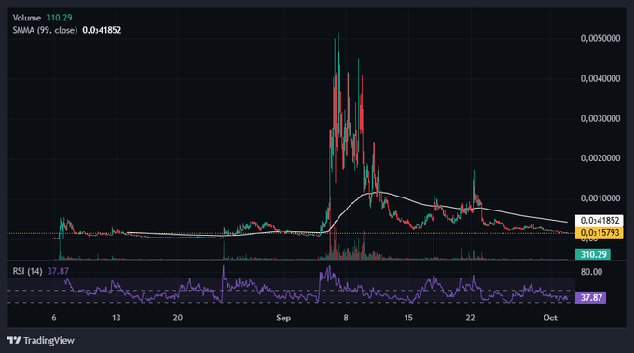Screen dimensions: 634x353
Task: Click the green volume label 310.29
Action: [x=593, y=254]
